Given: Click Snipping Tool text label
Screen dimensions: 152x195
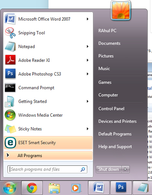Looking at the screenshot, I should tap(32, 33).
